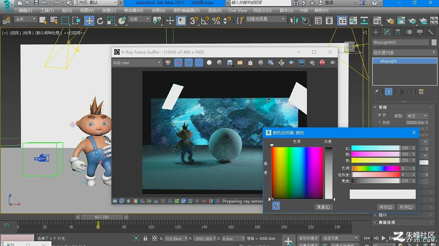Open the Utilities wrench panel tab
439x246 pixels.
coord(431,32)
